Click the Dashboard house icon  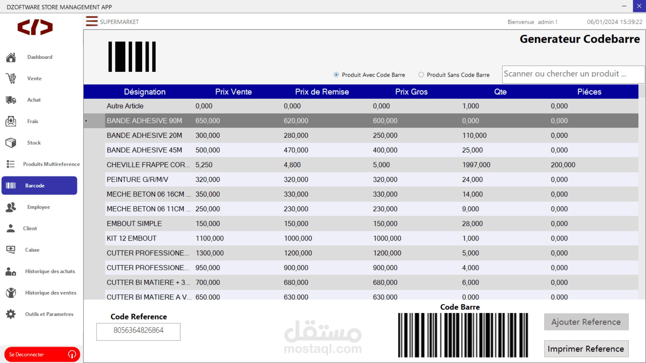coord(11,57)
